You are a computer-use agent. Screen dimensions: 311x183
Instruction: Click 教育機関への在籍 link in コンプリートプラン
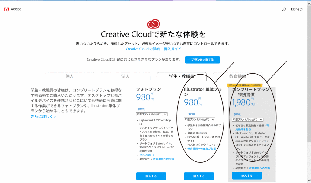(x=259, y=168)
